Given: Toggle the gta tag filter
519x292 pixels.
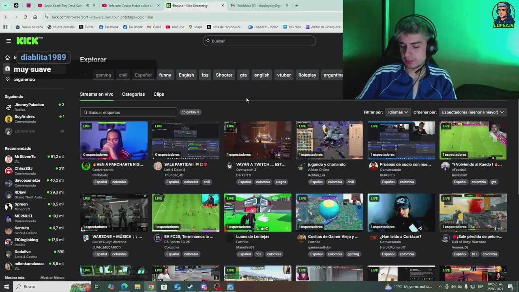Looking at the screenshot, I should pos(243,75).
